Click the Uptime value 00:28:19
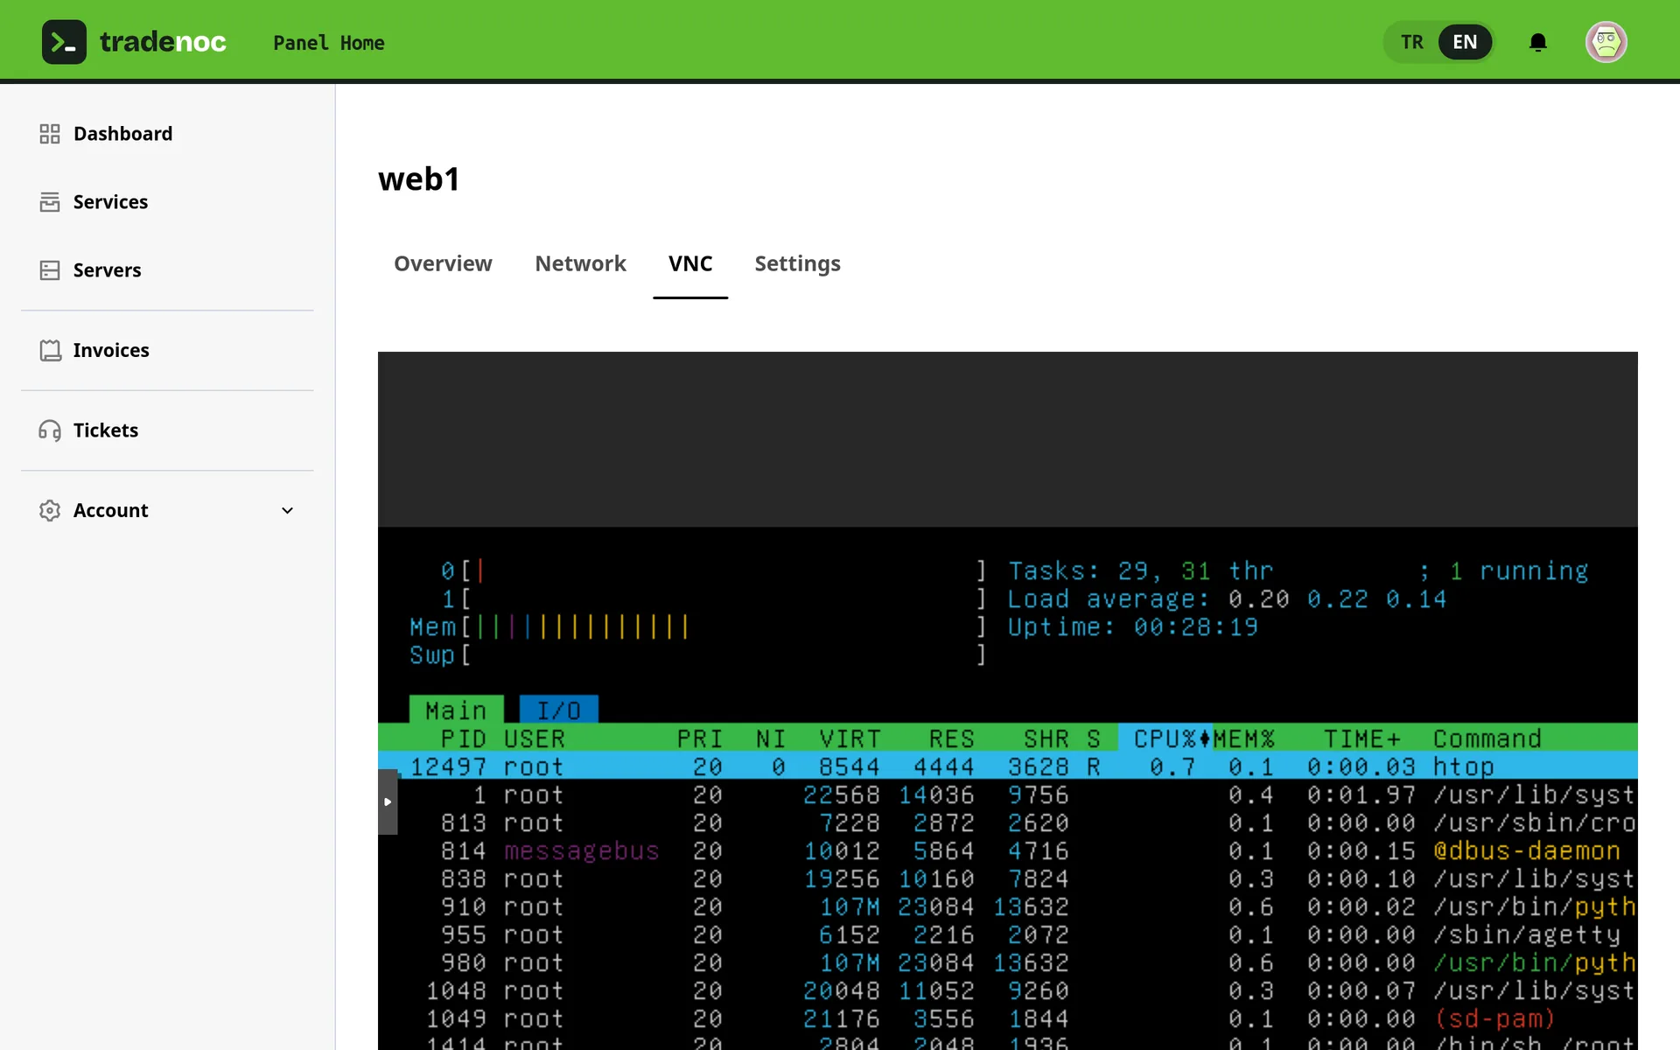 [x=1196, y=626]
